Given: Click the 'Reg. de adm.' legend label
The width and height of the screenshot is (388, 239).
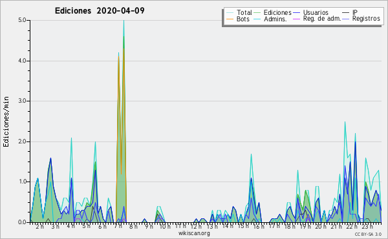Looking at the screenshot, I should point(322,19).
